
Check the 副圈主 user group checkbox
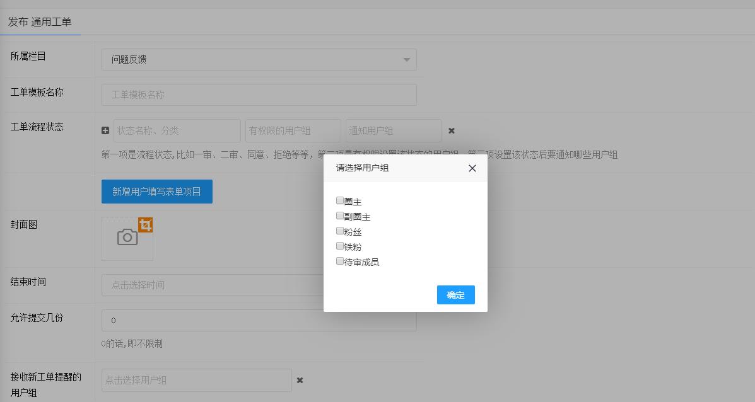pos(340,216)
